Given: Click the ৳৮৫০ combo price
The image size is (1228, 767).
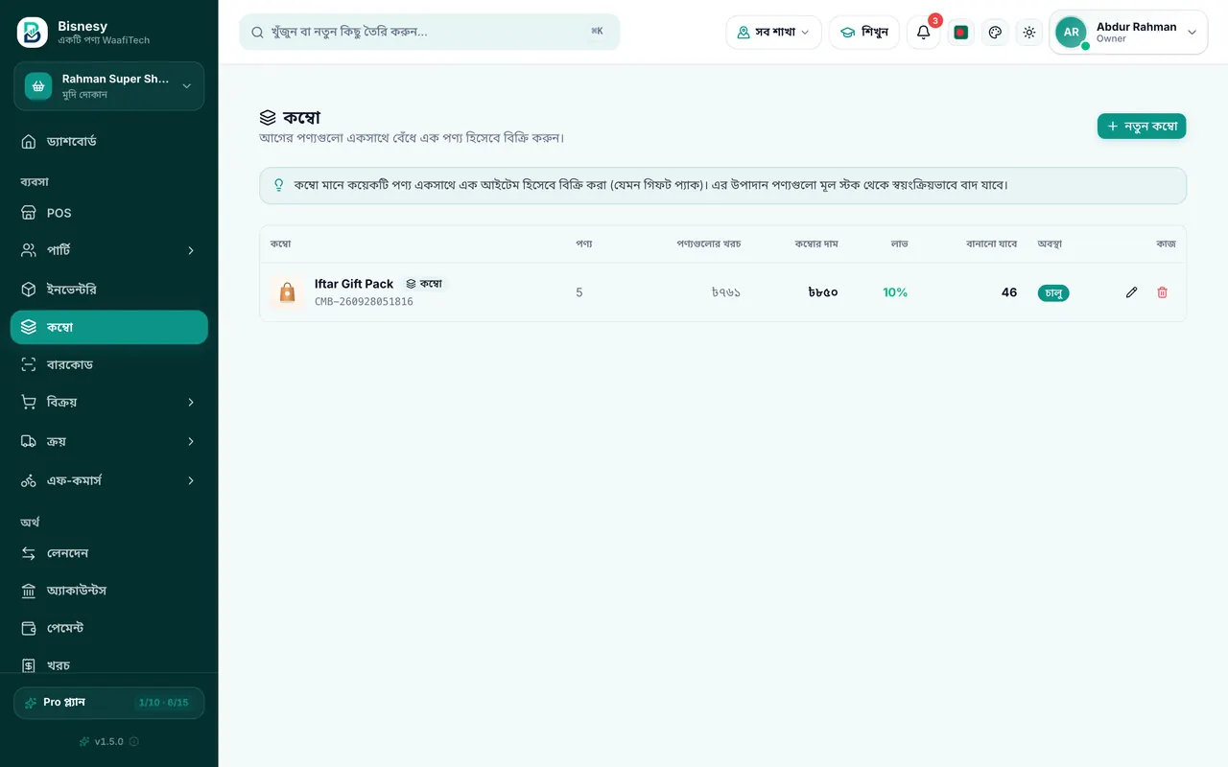Looking at the screenshot, I should tap(823, 292).
